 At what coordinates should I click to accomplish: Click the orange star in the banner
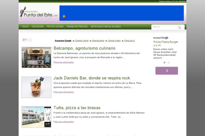click(x=64, y=16)
